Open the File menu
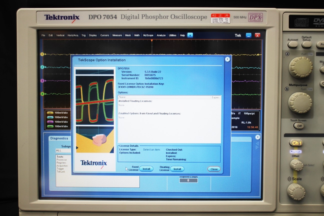Screen dimensions: 324x216 coord(43,35)
